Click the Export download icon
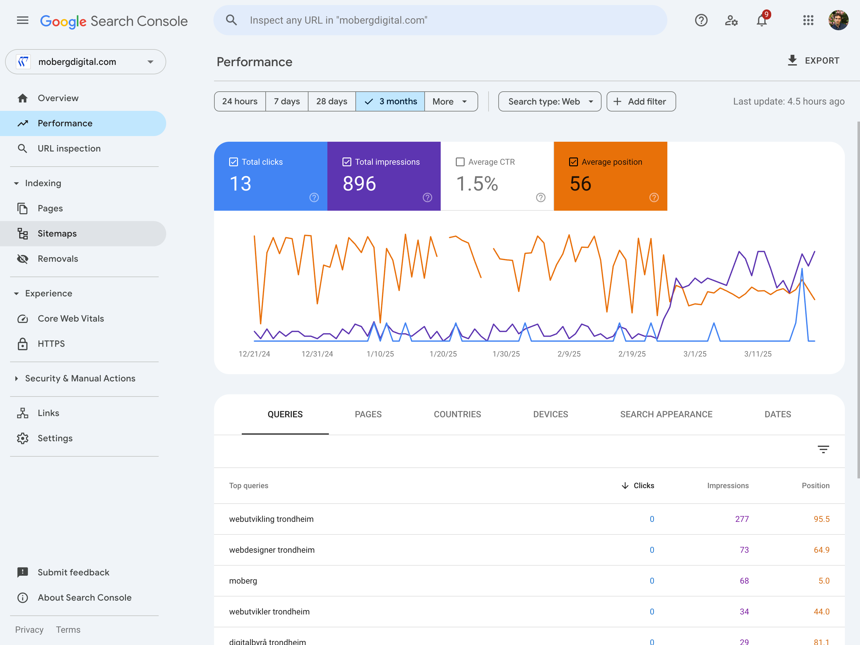Image resolution: width=860 pixels, height=645 pixels. (x=792, y=60)
